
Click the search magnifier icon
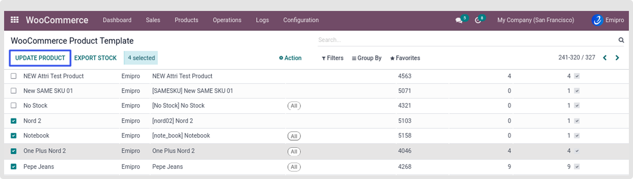coord(621,40)
